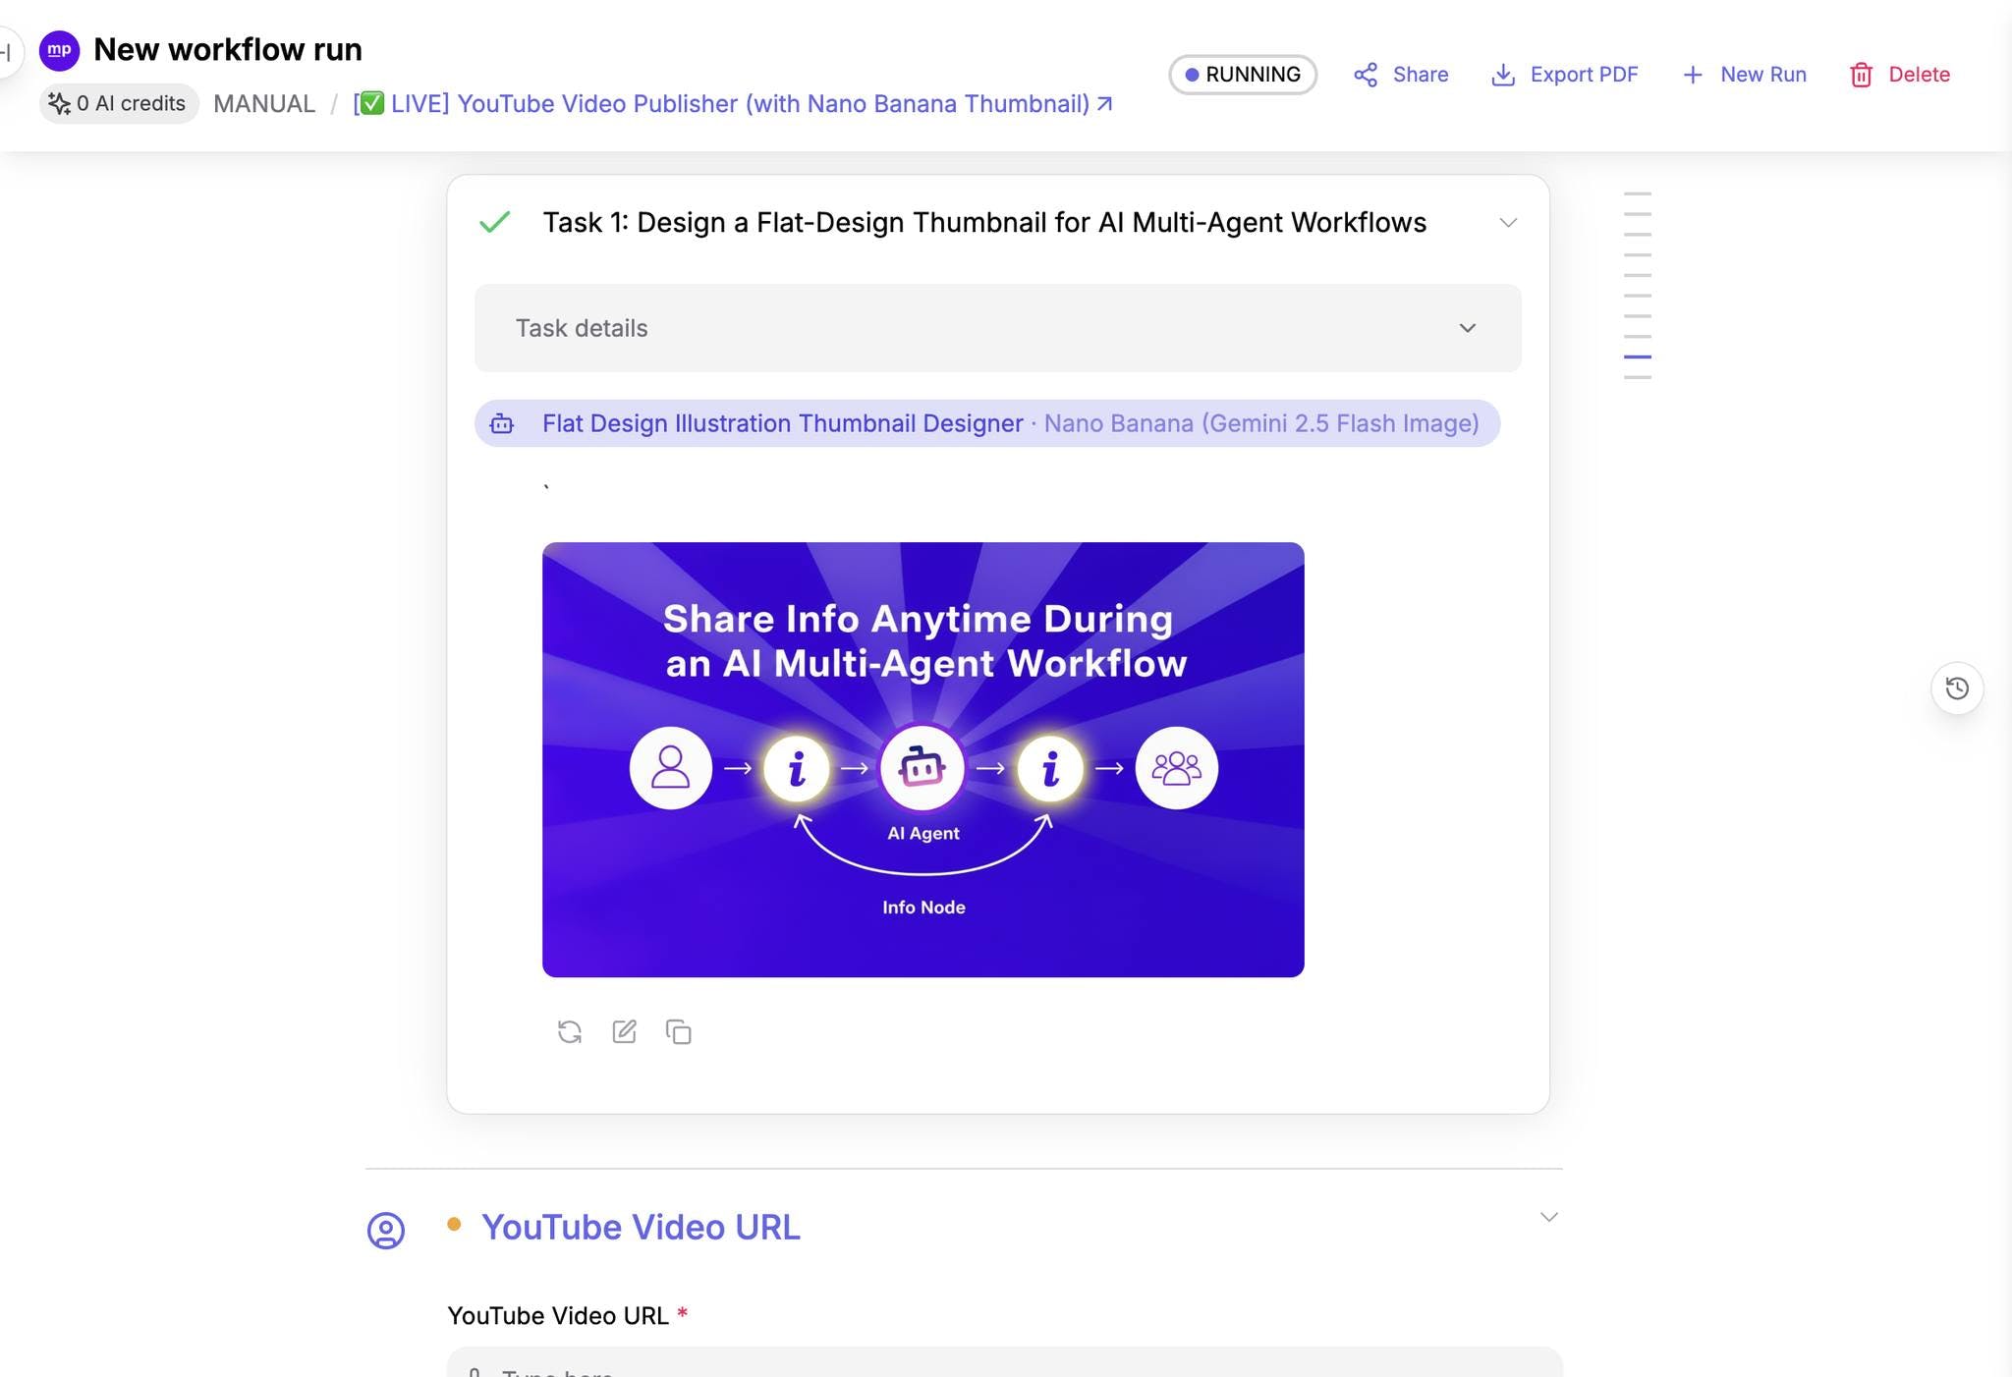
Task: Open the LIVE YouTube Video Publisher workflow link
Action: (732, 104)
